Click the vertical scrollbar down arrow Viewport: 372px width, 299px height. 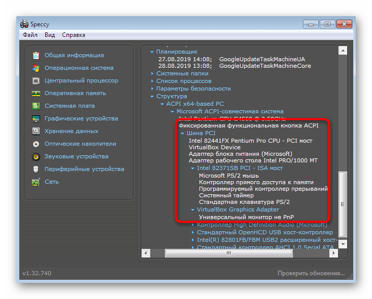coord(343,244)
